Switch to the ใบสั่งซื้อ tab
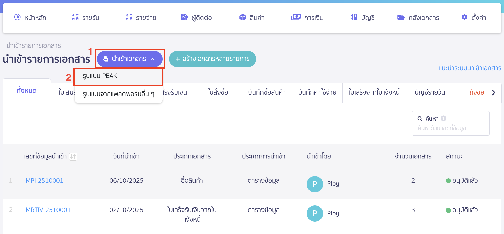Viewport: 504px width, 234px height. coord(218,92)
